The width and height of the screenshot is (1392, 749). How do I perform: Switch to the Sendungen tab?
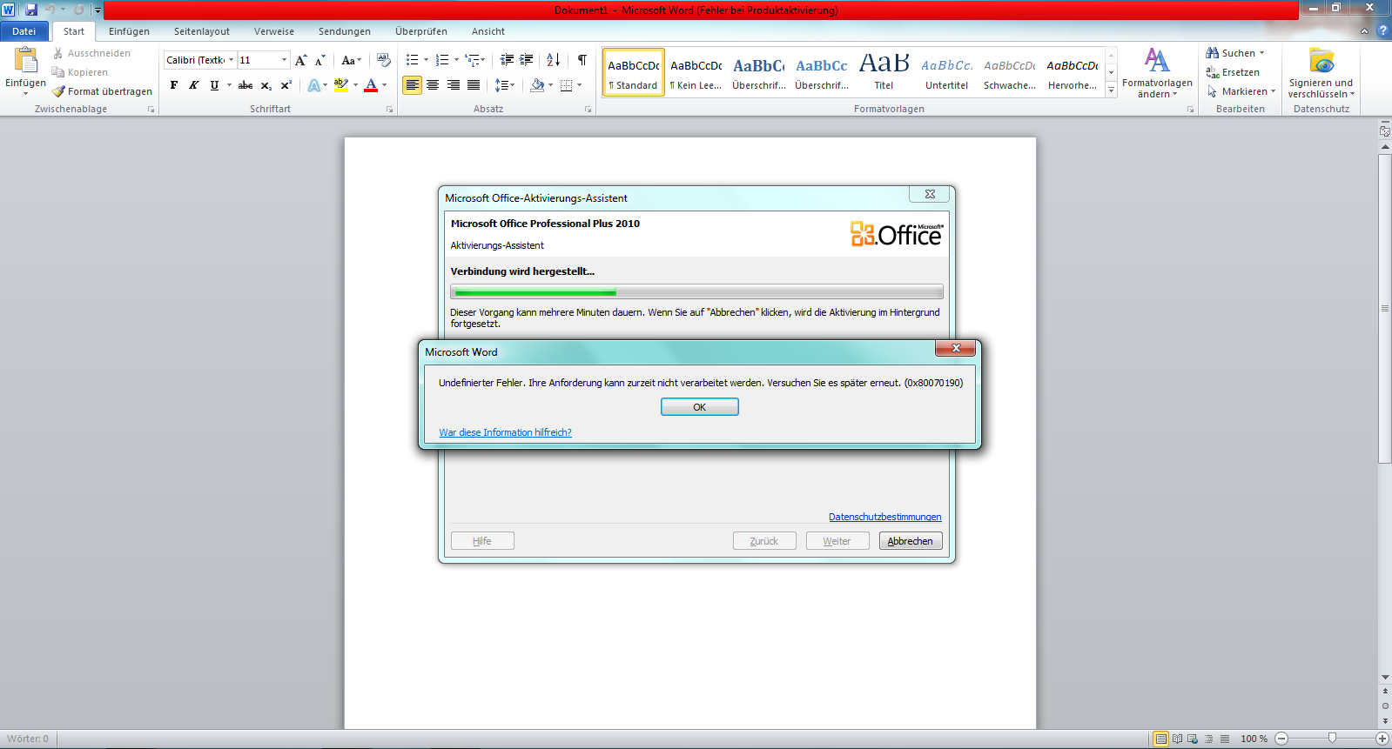point(345,31)
